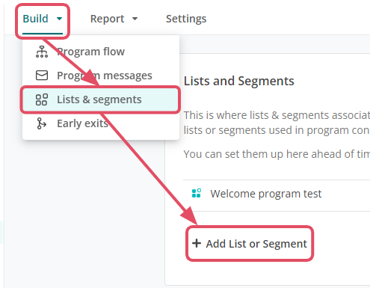Open the Report menu tab

pyautogui.click(x=114, y=19)
